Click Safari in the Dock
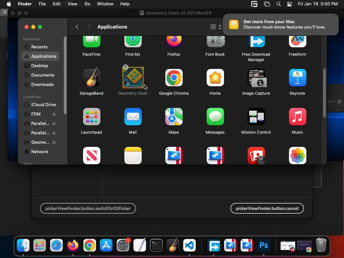The width and height of the screenshot is (344, 258). tap(56, 245)
